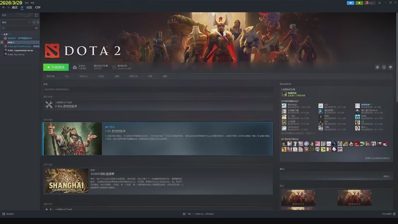Click the main page vertical scrollbar
The height and width of the screenshot is (224, 398).
[397, 57]
